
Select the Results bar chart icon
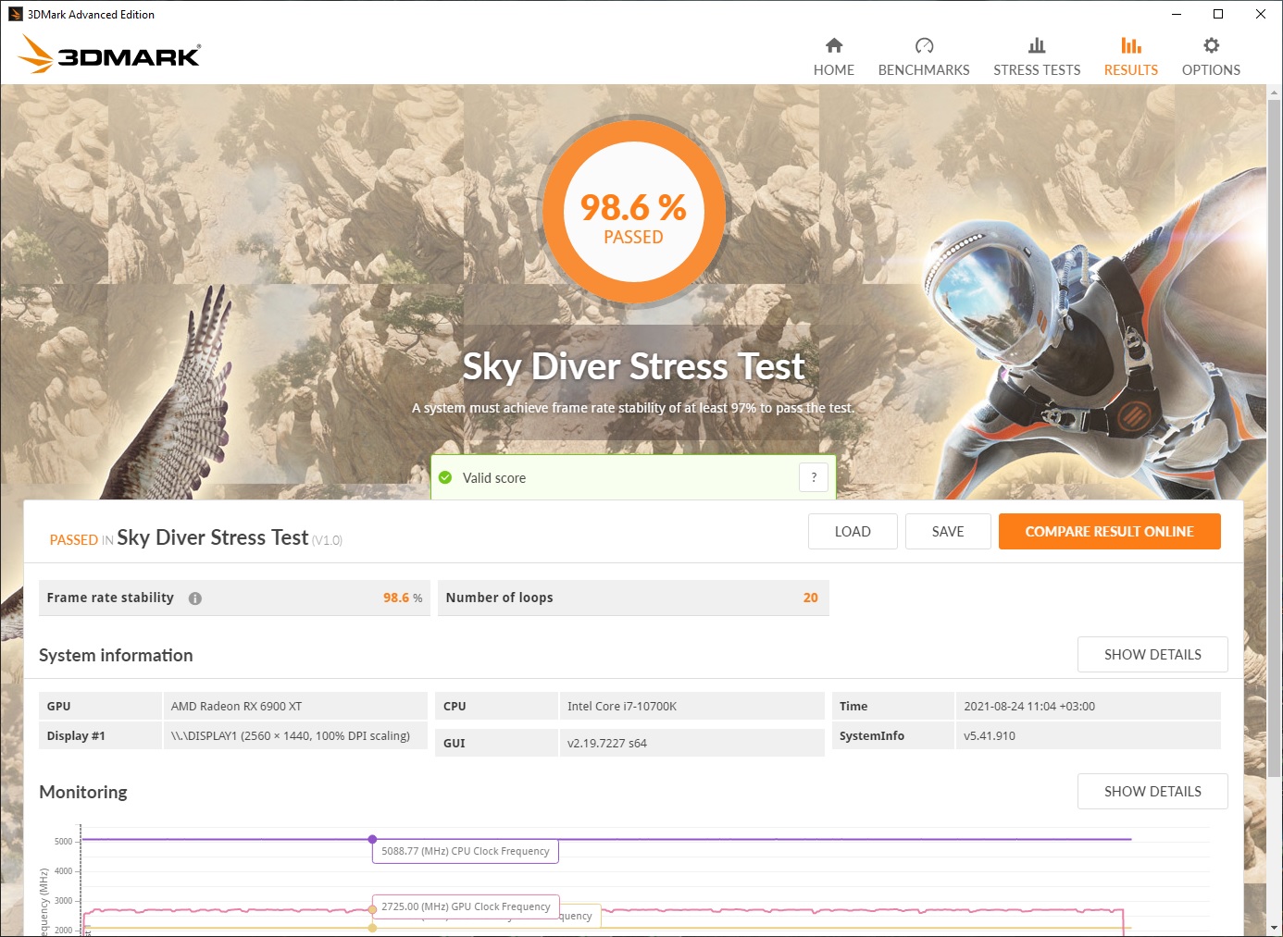tap(1131, 45)
